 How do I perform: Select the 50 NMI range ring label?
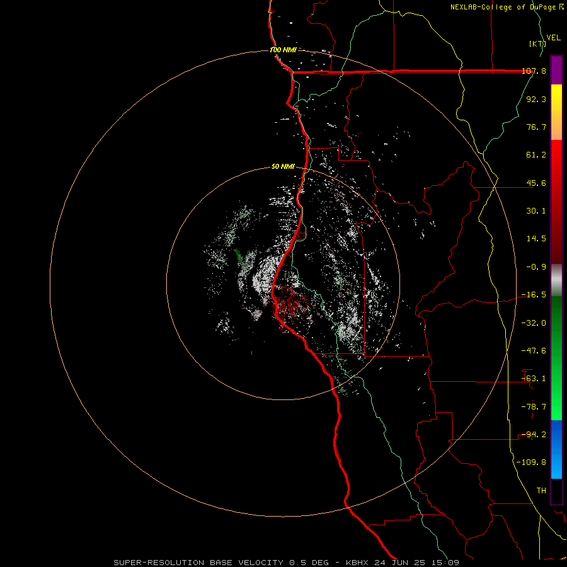[x=283, y=166]
